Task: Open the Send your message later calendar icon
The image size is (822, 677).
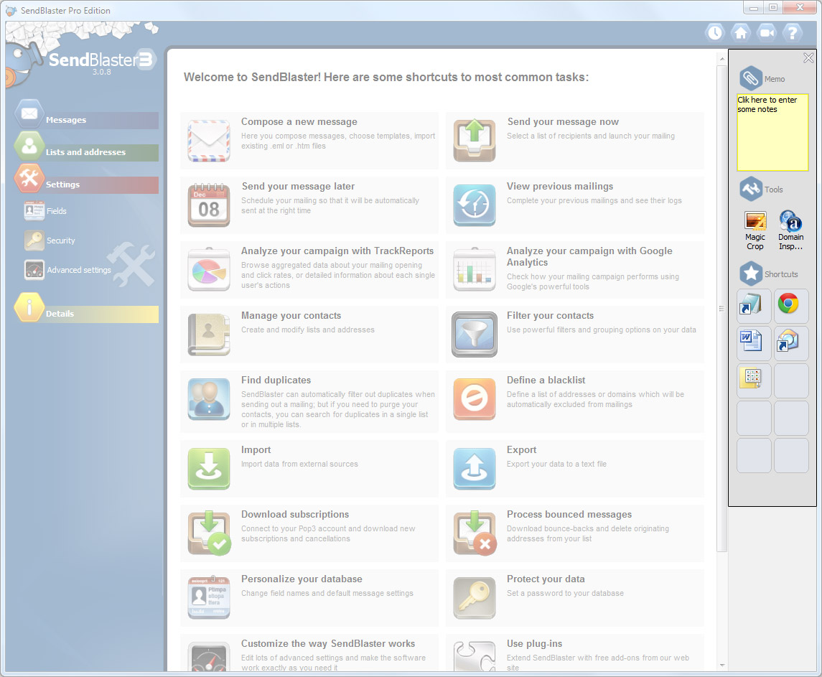Action: point(209,205)
